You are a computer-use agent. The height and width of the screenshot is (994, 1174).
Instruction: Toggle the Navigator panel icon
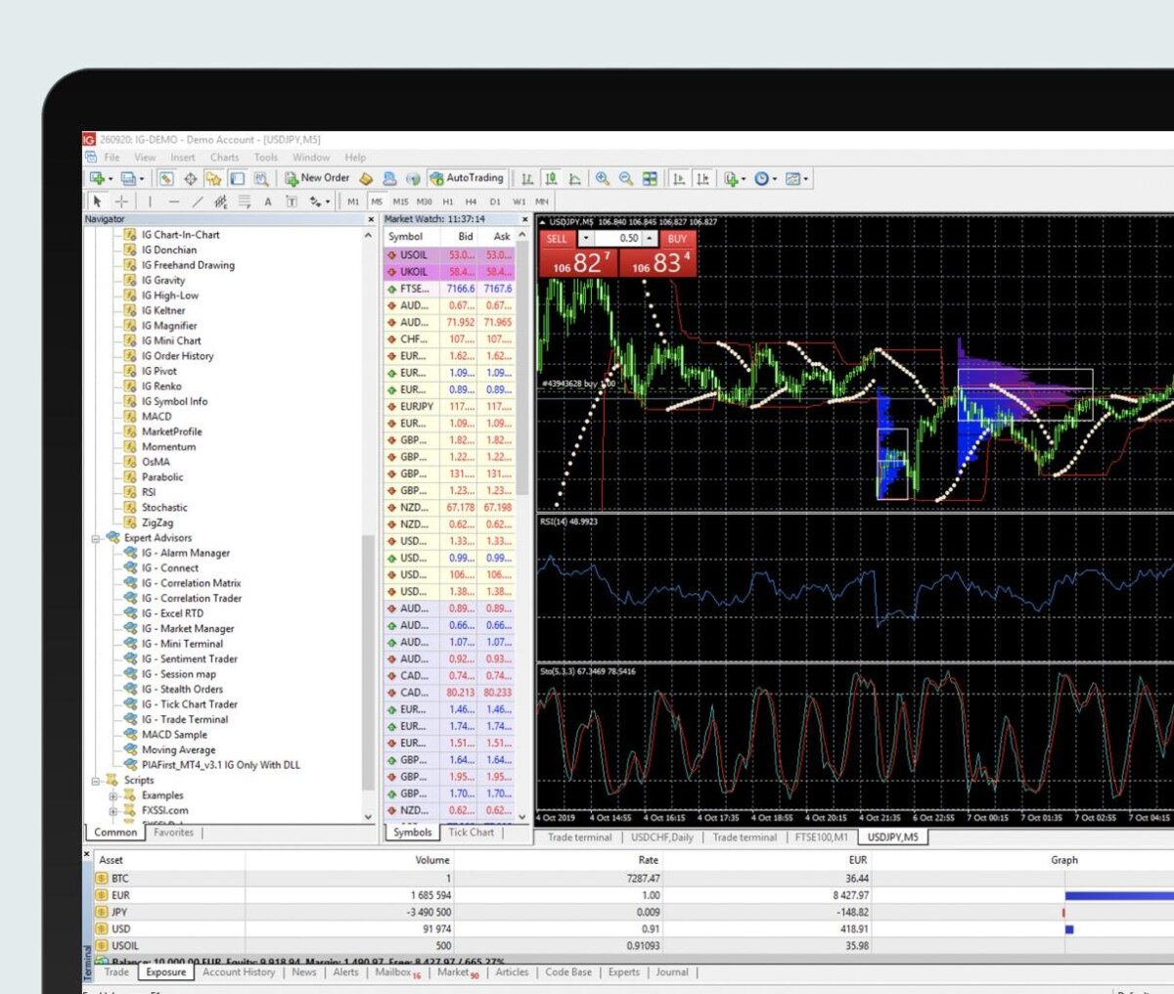pyautogui.click(x=213, y=178)
